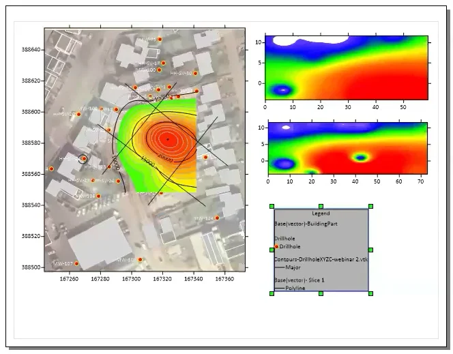
Task: Click the MW-124 drillhole label text
Action: 204,218
